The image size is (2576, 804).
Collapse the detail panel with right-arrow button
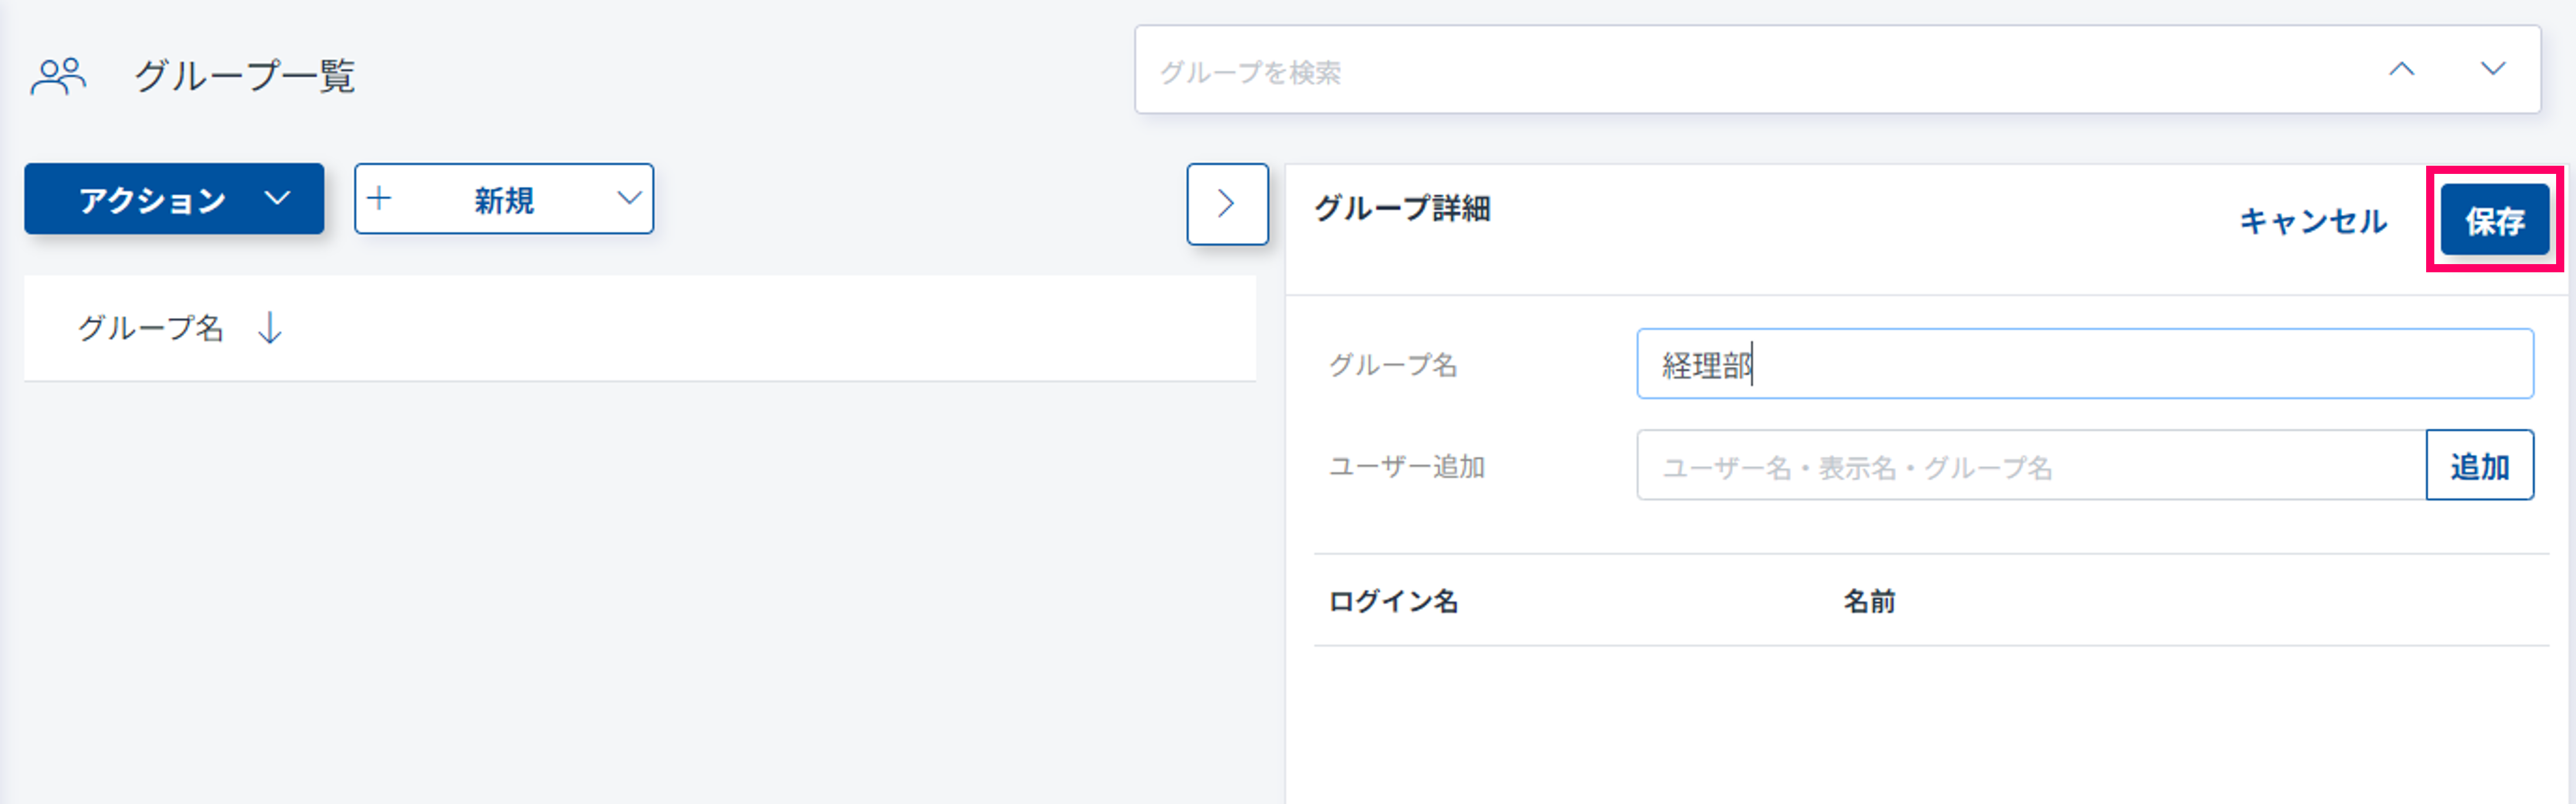[1226, 204]
